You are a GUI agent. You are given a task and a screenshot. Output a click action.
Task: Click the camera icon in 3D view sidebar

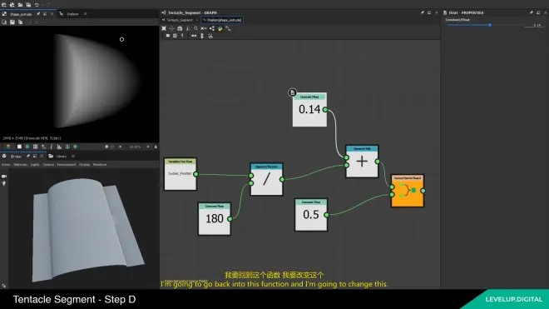[4, 176]
